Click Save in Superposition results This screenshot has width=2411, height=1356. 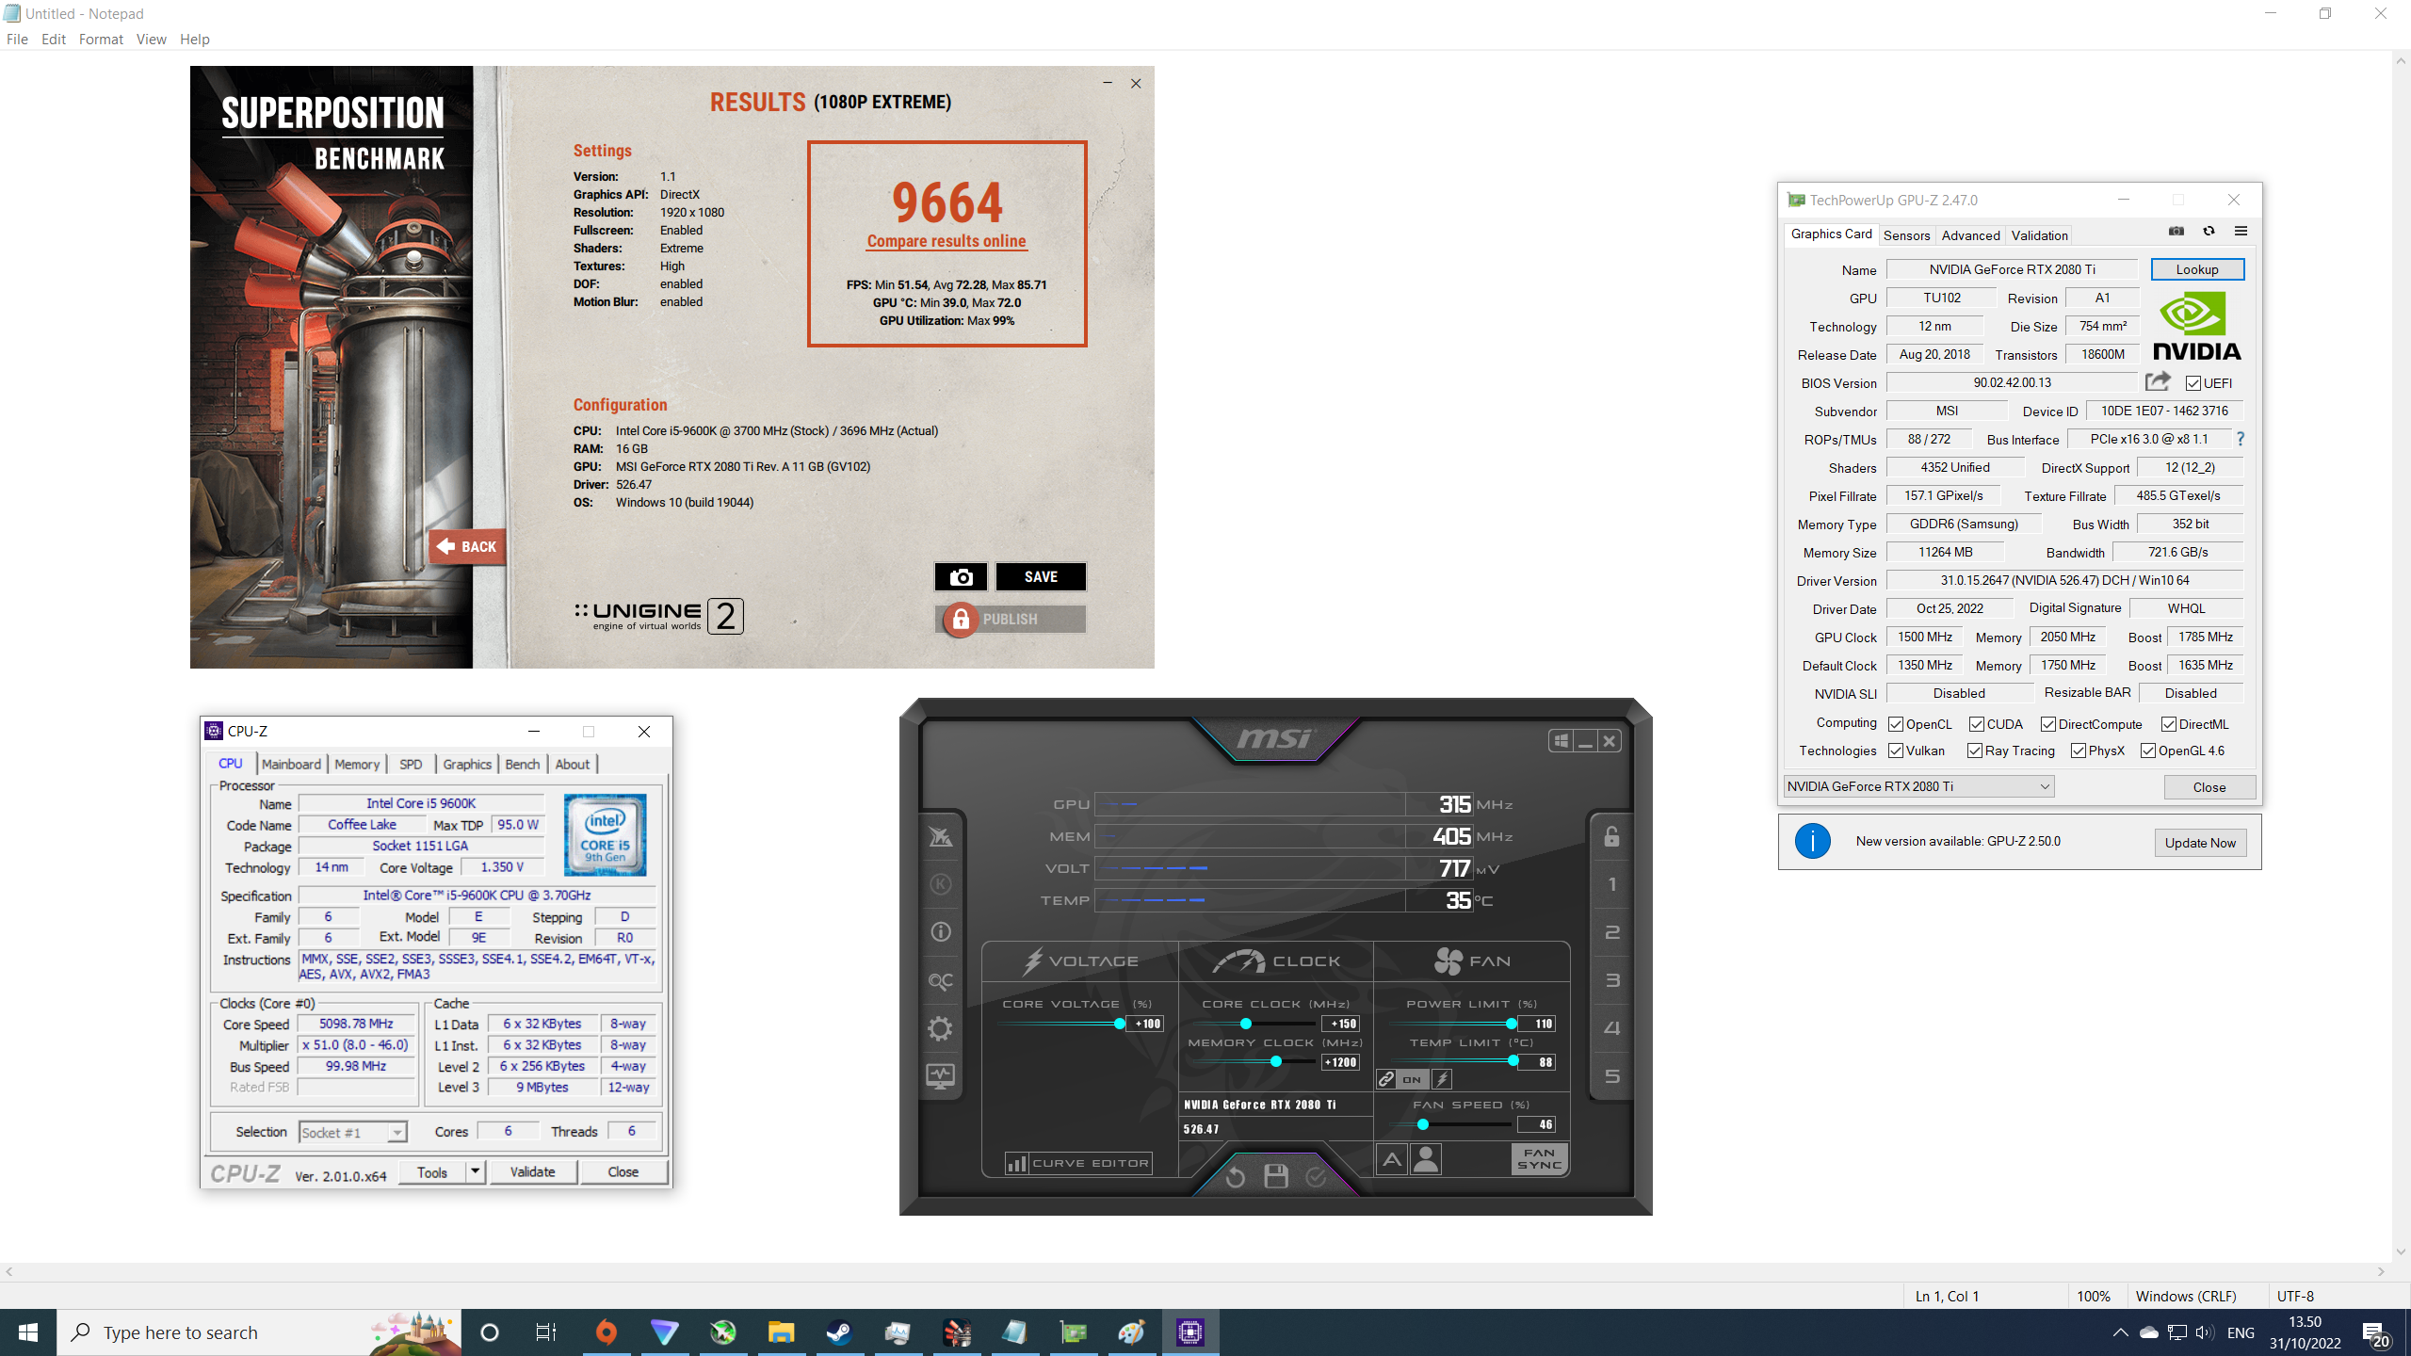[1041, 577]
